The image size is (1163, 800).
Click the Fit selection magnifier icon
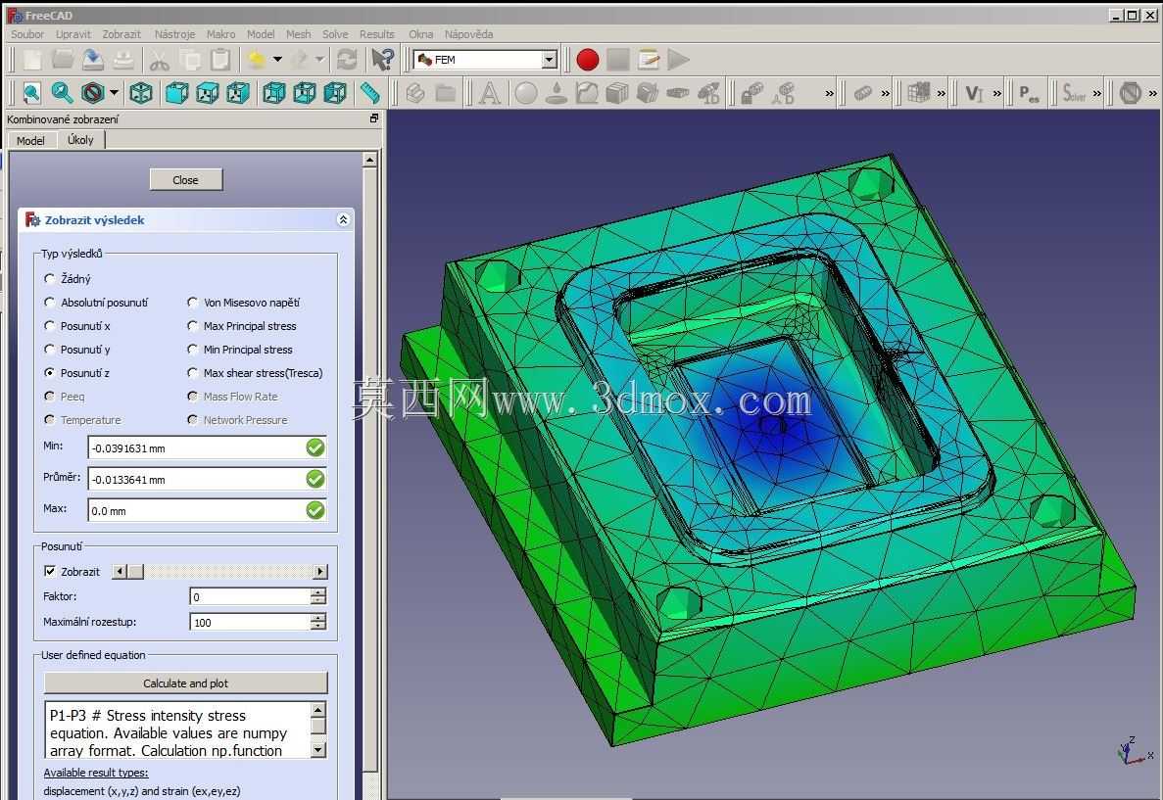point(63,93)
